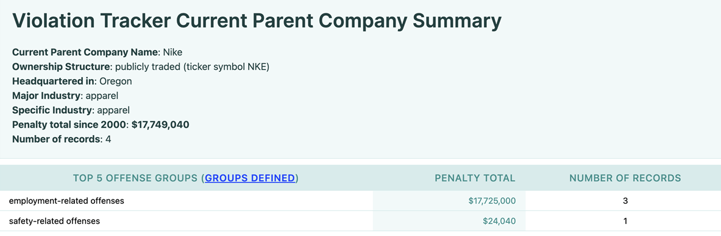Click the $24,040 penalty amount
This screenshot has height=236, width=721.
pyautogui.click(x=499, y=221)
